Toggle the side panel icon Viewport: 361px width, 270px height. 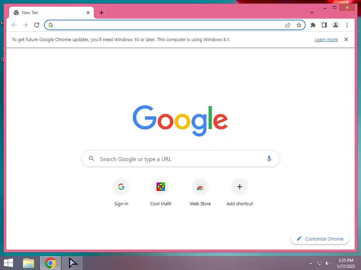pyautogui.click(x=324, y=25)
